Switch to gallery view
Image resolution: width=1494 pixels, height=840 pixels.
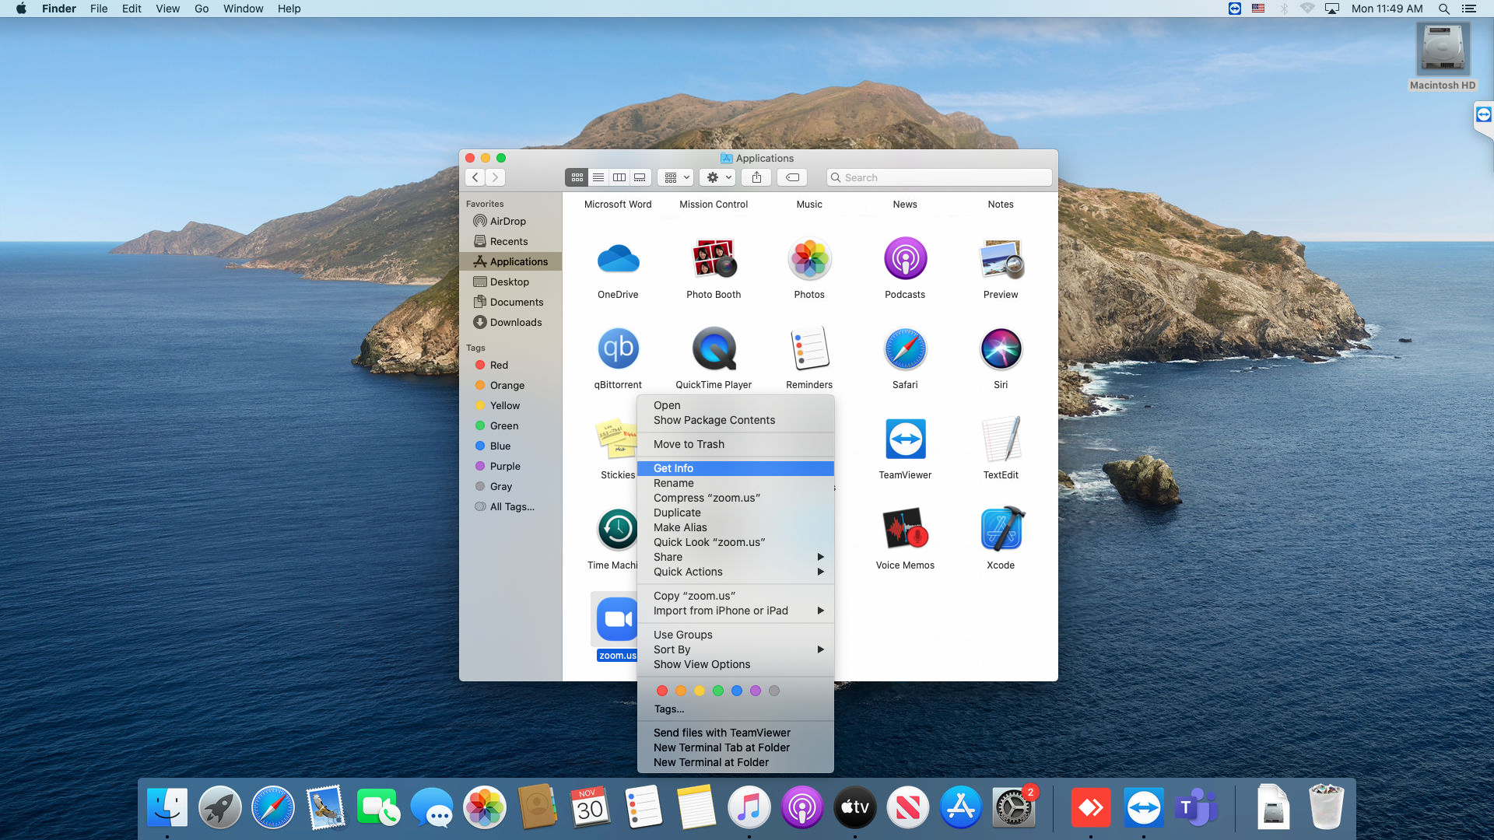pyautogui.click(x=640, y=177)
